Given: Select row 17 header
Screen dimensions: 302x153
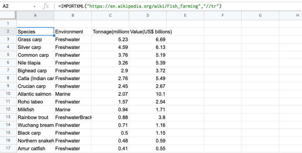Looking at the screenshot, I should click(8, 149).
